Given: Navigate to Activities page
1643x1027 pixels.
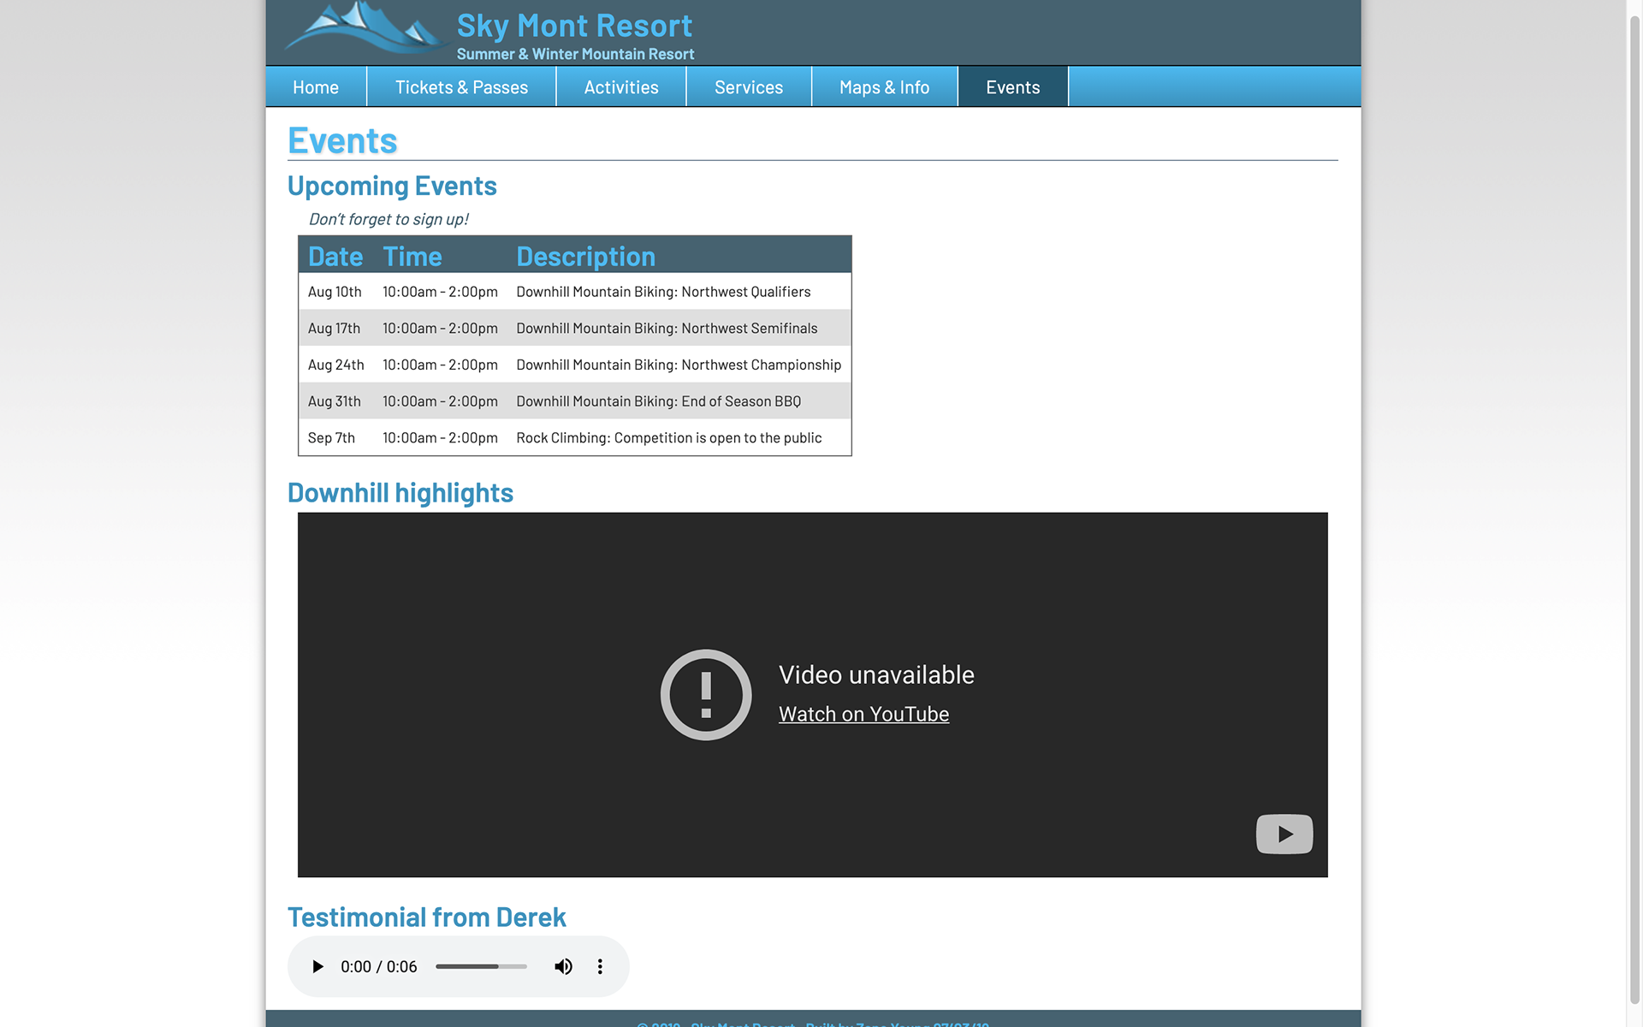Looking at the screenshot, I should pyautogui.click(x=621, y=87).
